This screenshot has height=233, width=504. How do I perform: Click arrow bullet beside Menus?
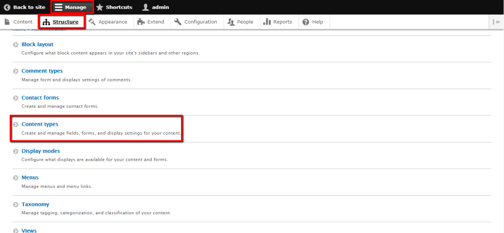tap(15, 178)
